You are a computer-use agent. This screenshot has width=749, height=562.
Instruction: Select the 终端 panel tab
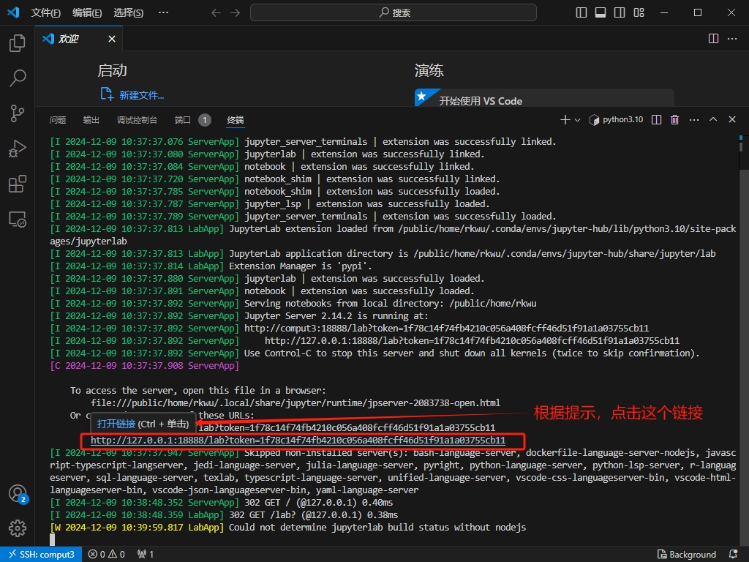point(236,120)
